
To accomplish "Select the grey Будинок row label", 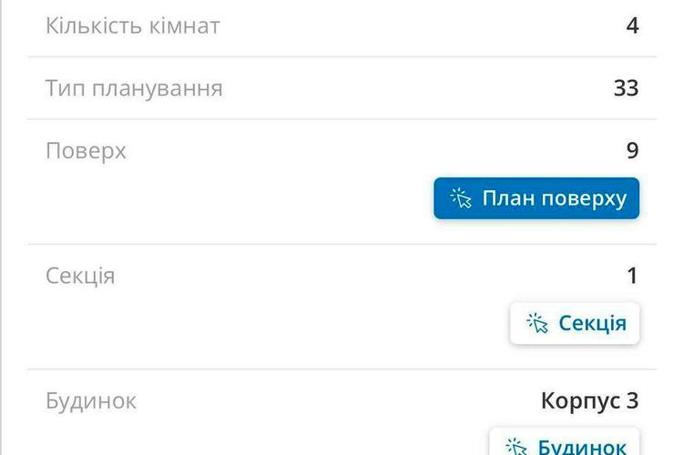I will click(91, 400).
